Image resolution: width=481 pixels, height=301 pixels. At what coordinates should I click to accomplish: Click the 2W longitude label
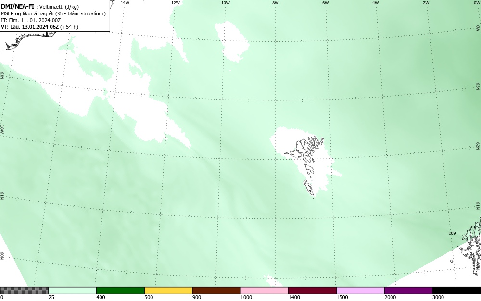pos(426,3)
